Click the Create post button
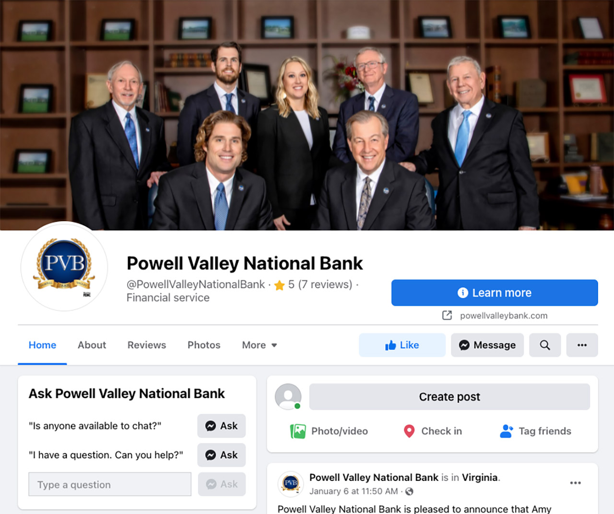Image resolution: width=614 pixels, height=514 pixels. [x=449, y=397]
